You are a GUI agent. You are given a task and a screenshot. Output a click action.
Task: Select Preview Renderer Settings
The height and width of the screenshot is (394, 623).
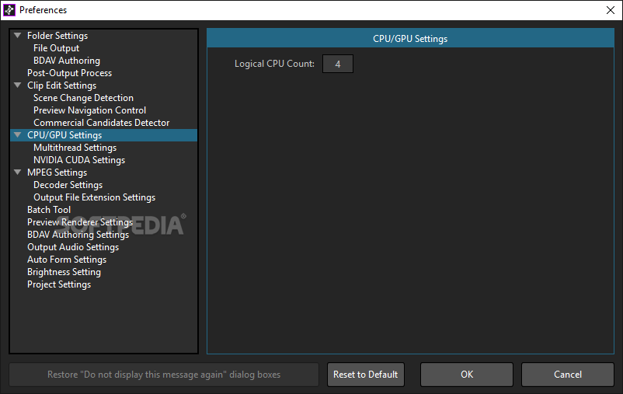(x=80, y=222)
